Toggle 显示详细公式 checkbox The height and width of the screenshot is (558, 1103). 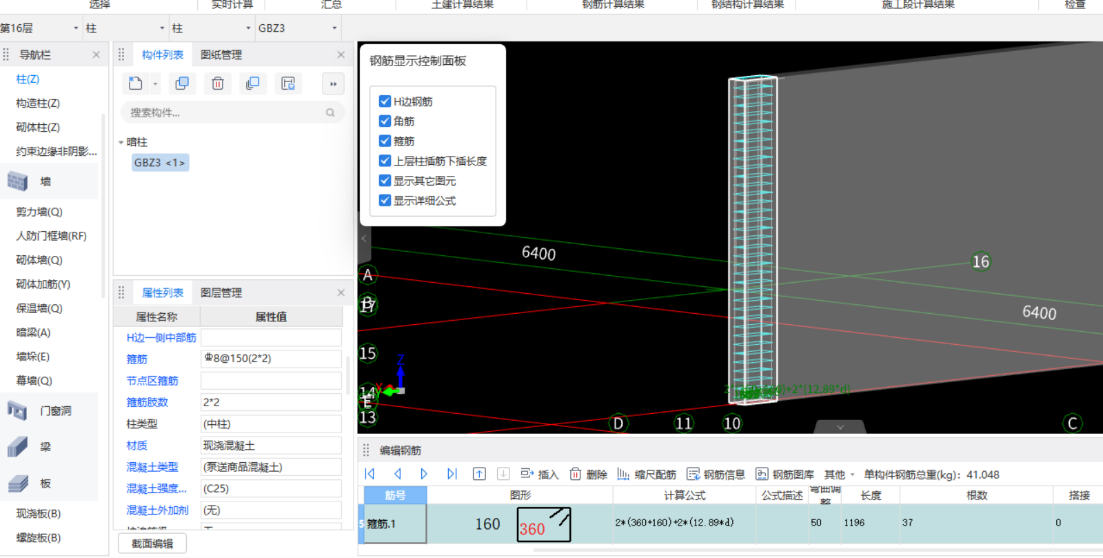click(x=385, y=201)
